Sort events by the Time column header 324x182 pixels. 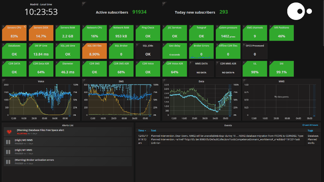142,131
